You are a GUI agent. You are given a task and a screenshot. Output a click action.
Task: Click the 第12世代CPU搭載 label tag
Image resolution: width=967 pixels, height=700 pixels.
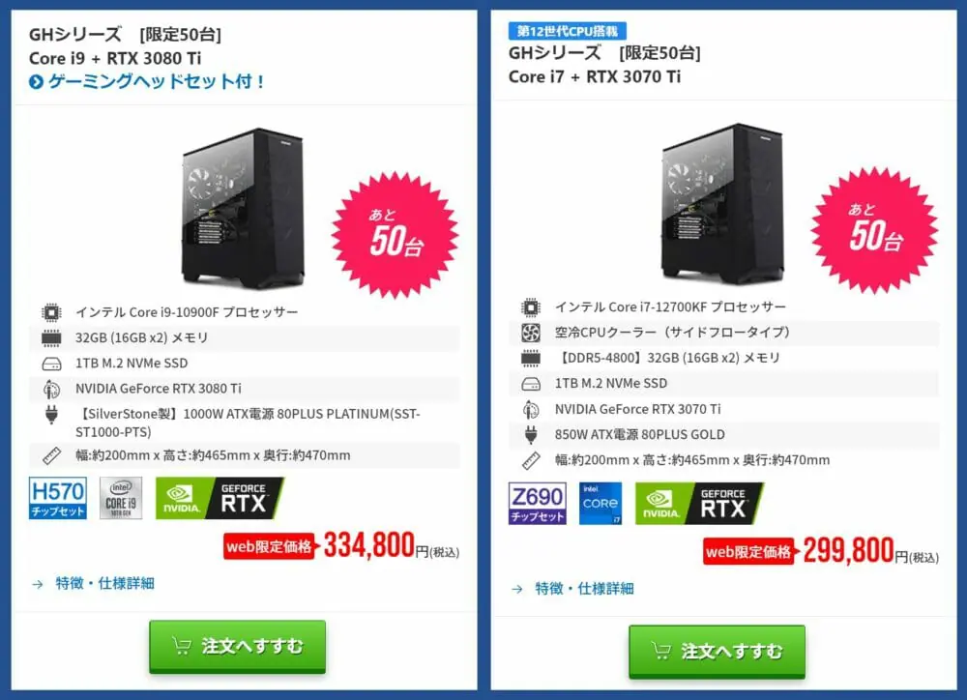[x=568, y=31]
